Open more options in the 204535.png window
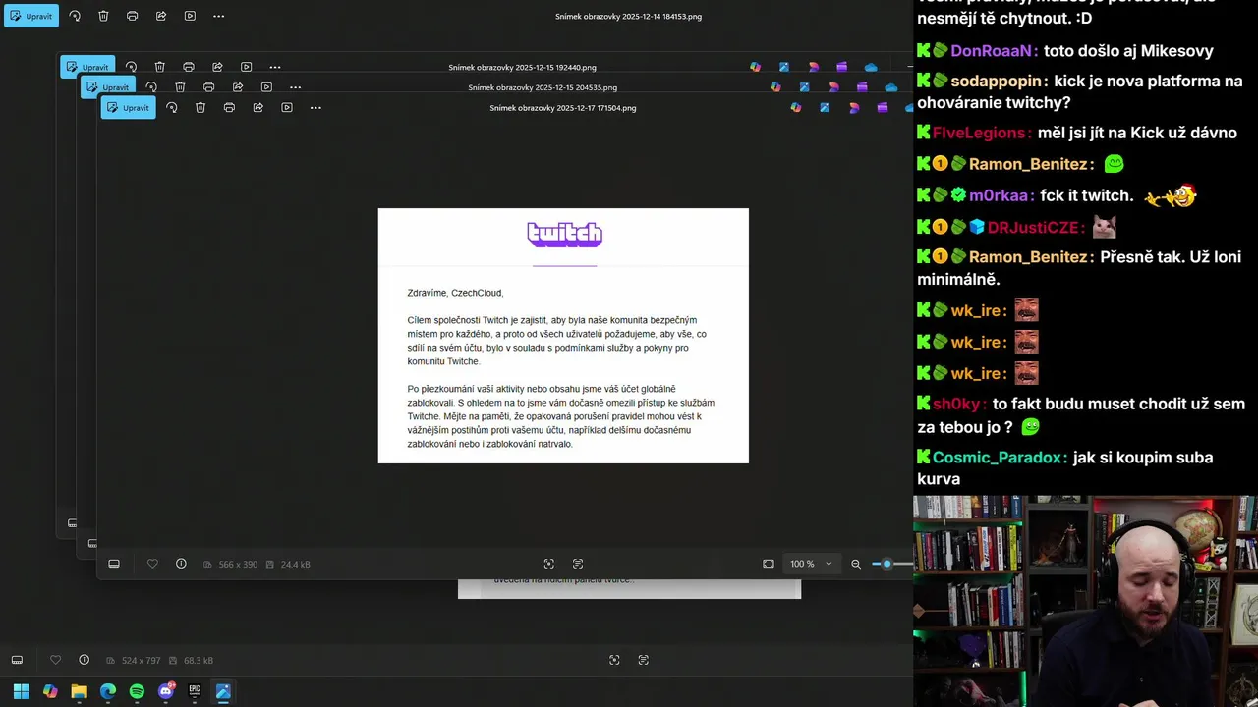1258x707 pixels. (x=295, y=87)
